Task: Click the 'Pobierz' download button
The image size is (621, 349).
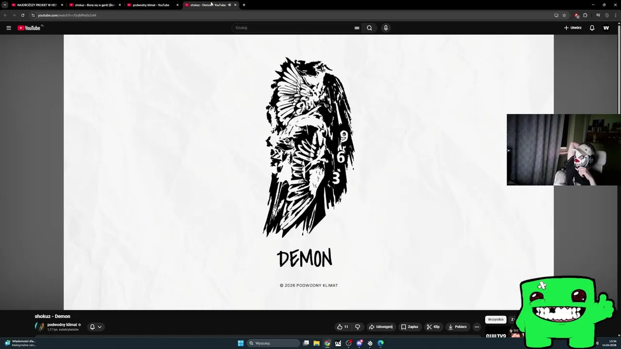Action: click(x=458, y=327)
